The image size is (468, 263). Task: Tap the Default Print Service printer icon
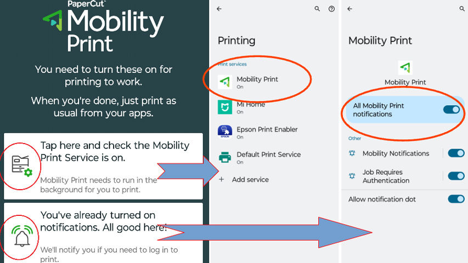(225, 157)
